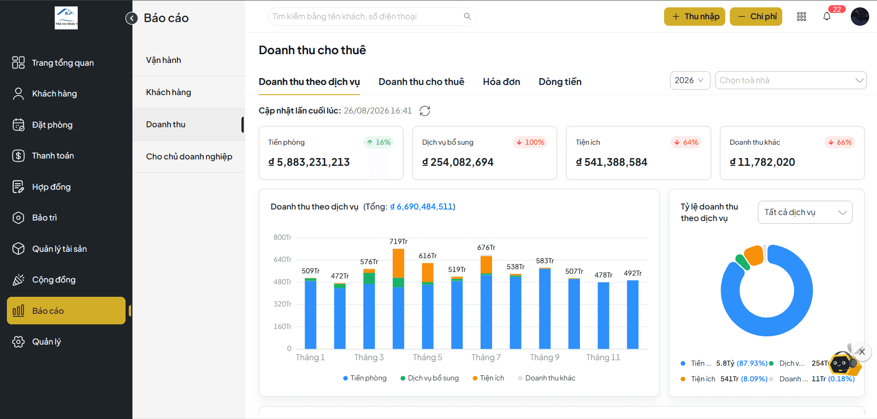
Task: Expand the Tất cả dịch vụ dropdown
Action: 805,212
